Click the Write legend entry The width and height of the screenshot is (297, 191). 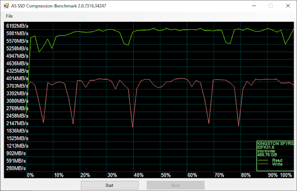click(x=278, y=164)
